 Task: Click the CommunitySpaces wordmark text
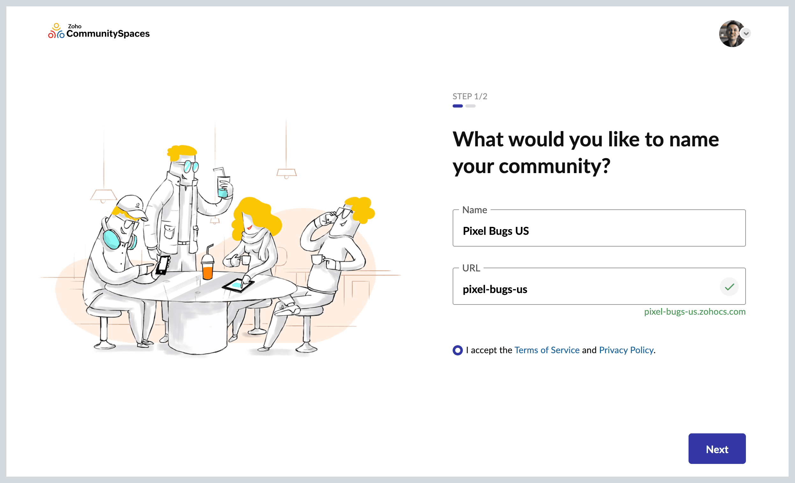coord(108,33)
